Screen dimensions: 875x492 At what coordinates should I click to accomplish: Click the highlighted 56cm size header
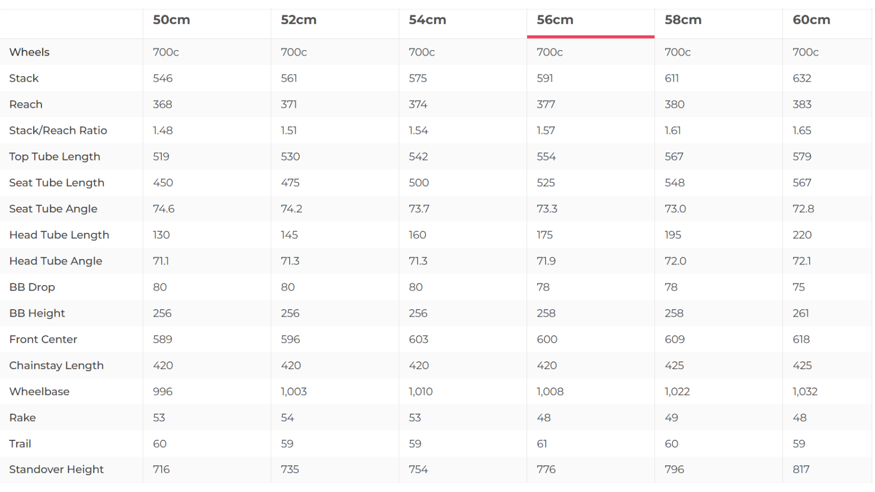point(555,20)
